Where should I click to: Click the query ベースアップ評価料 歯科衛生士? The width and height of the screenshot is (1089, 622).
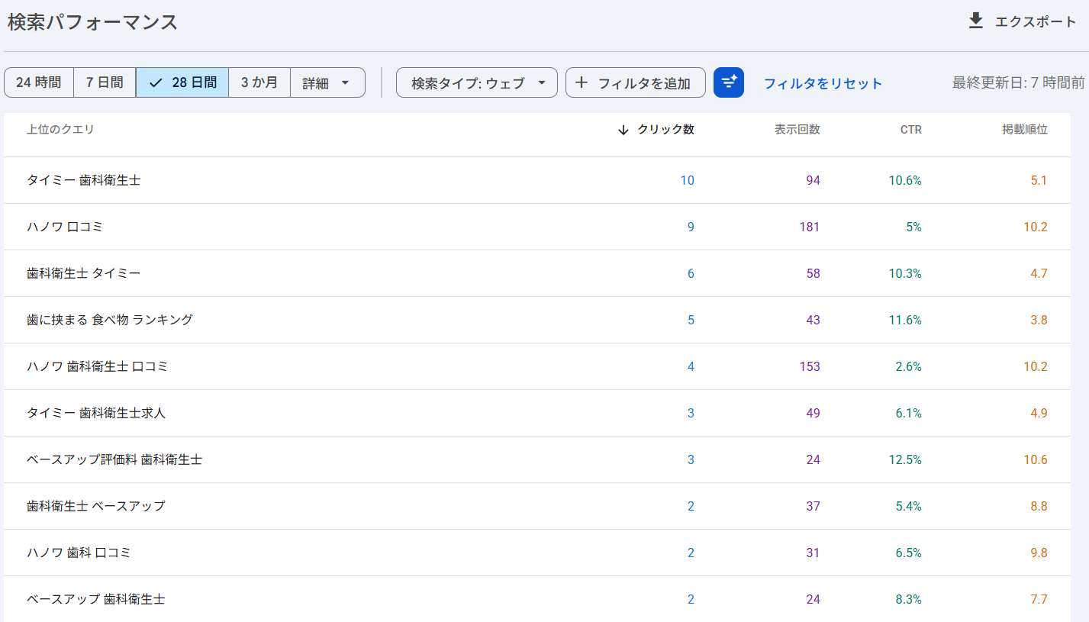tap(114, 459)
